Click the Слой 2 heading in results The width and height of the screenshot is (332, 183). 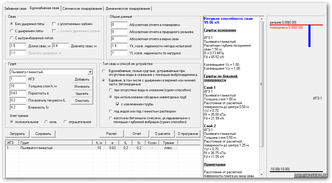click(x=210, y=126)
